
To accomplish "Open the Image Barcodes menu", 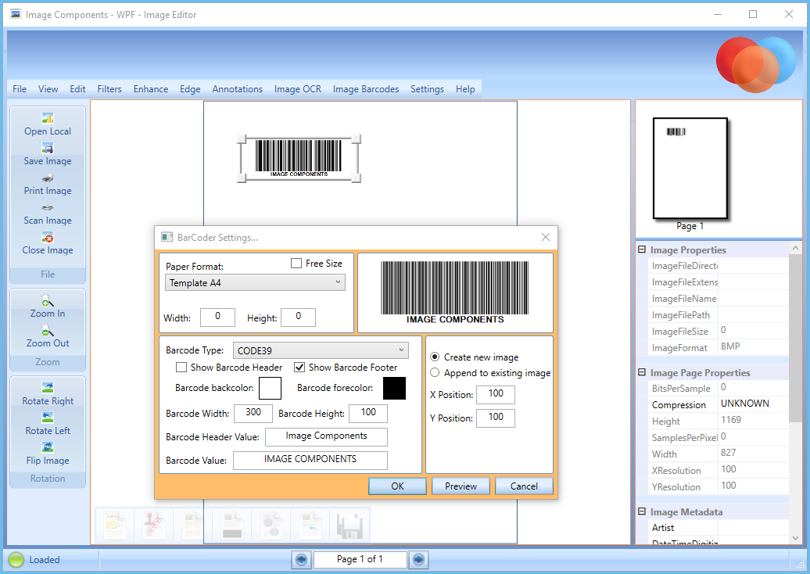I will pyautogui.click(x=366, y=89).
